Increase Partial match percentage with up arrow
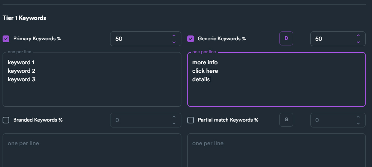 358,117
